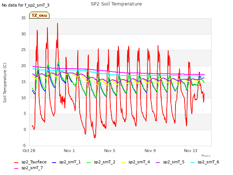
Task: Click the highest red Tsurface peak near 33
Action: tap(58, 23)
